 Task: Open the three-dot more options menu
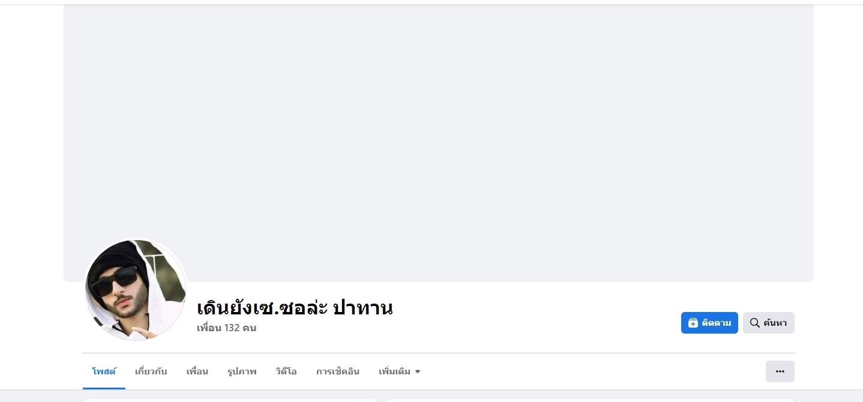780,371
